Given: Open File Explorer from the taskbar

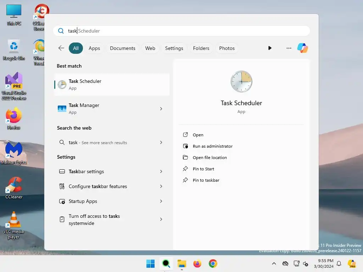Looking at the screenshot, I should pyautogui.click(x=182, y=263).
